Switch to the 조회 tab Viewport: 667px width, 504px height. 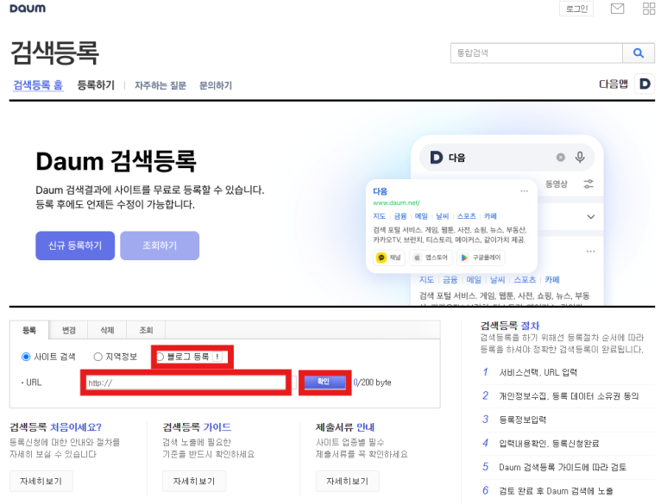pos(146,330)
